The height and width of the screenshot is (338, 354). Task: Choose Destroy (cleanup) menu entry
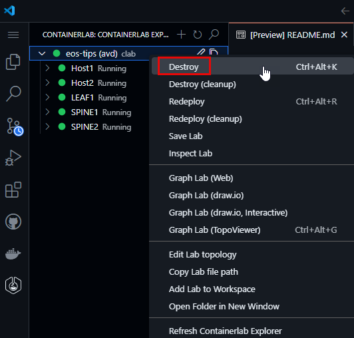tap(252, 84)
